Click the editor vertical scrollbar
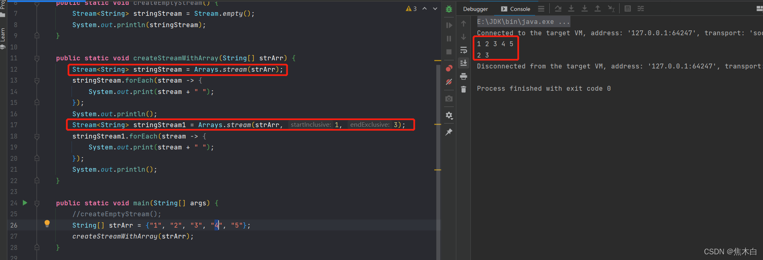This screenshot has width=763, height=260. coord(438,162)
